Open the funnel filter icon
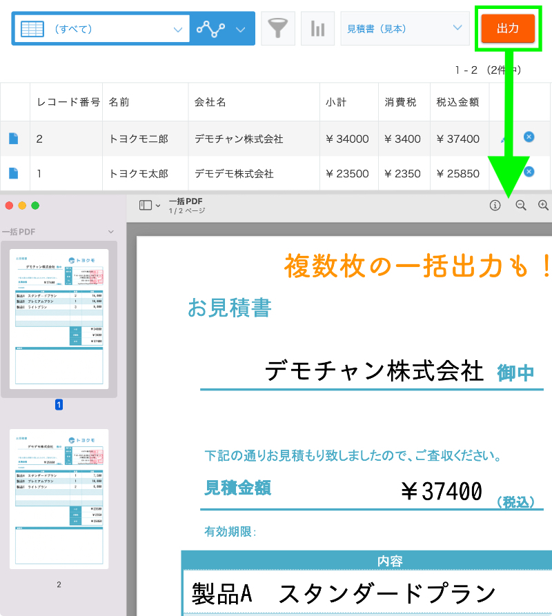Viewport: 552px width, 616px height. pos(278,28)
